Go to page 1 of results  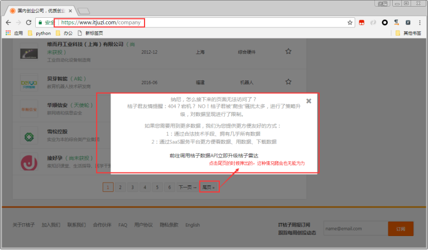108,187
